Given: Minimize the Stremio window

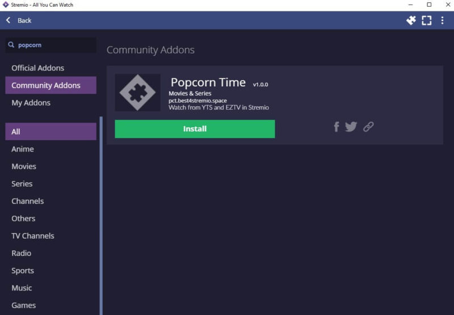Looking at the screenshot, I should coord(410,5).
